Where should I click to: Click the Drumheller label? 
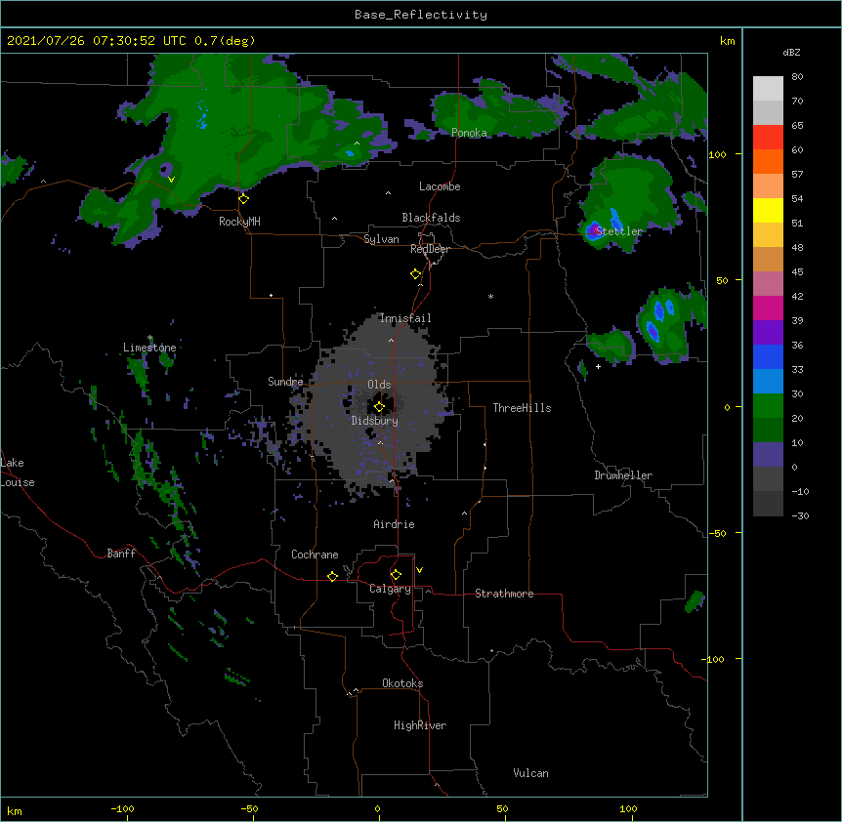coord(623,475)
